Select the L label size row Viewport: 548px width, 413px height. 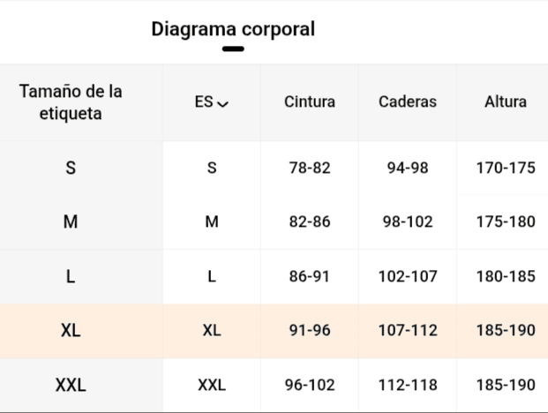[71, 276]
